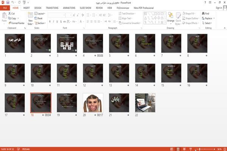Toggle Underline formatting button
The height and width of the screenshot is (151, 227).
click(x=57, y=22)
